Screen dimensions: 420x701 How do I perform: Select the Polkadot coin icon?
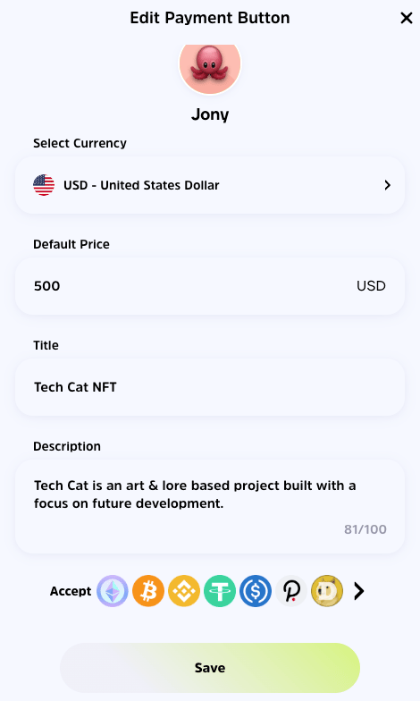291,591
